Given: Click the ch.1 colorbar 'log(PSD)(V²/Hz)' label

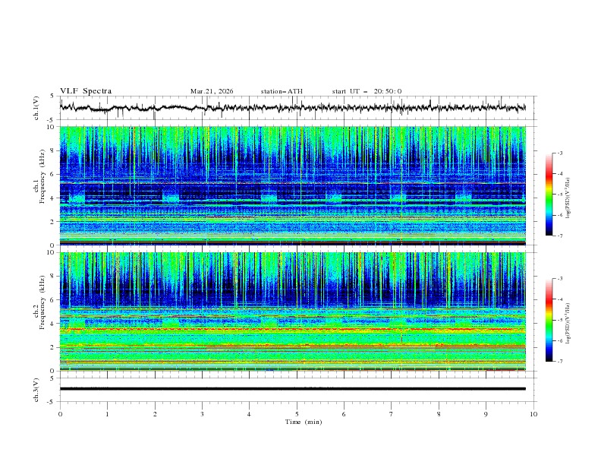Looking at the screenshot, I should [568, 198].
